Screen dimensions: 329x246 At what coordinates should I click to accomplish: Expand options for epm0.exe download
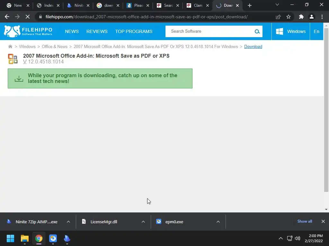(x=218, y=222)
